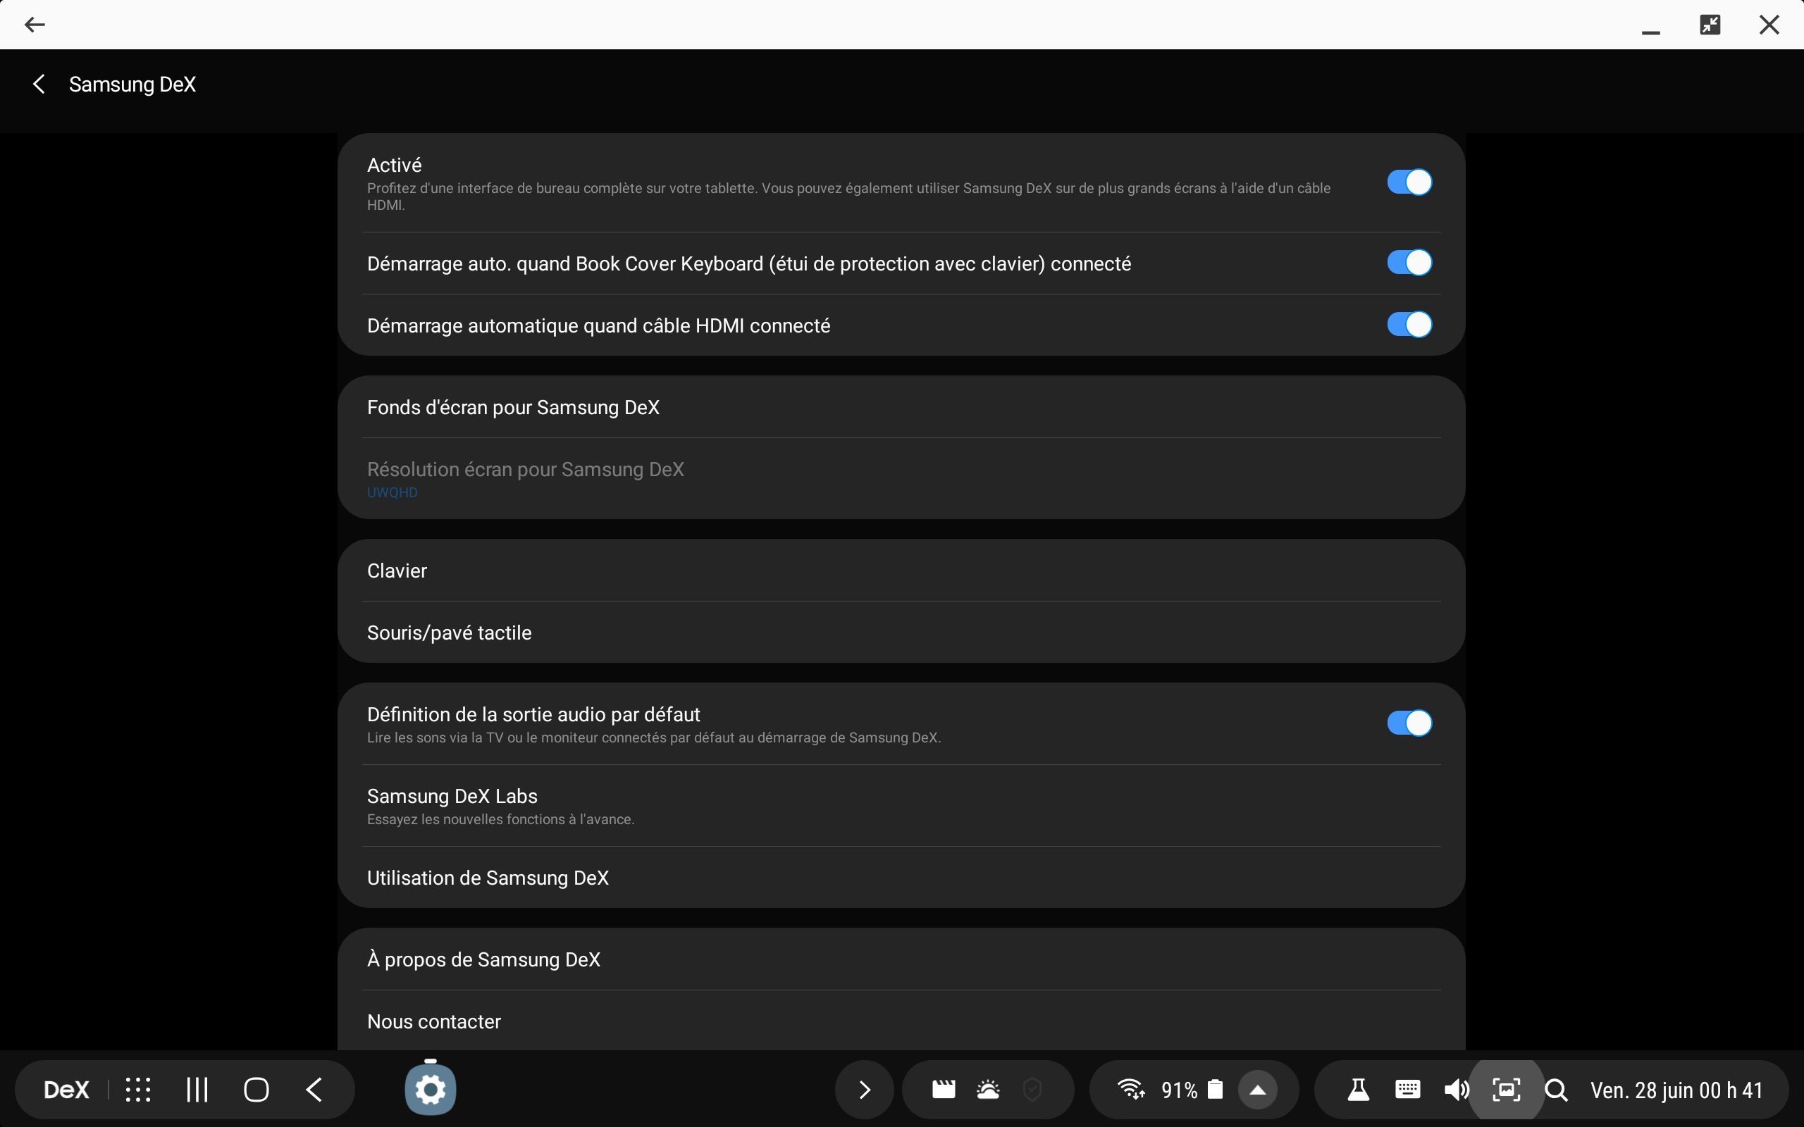The height and width of the screenshot is (1127, 1804).
Task: Expand the taskbar notifications right chevron
Action: 864,1090
